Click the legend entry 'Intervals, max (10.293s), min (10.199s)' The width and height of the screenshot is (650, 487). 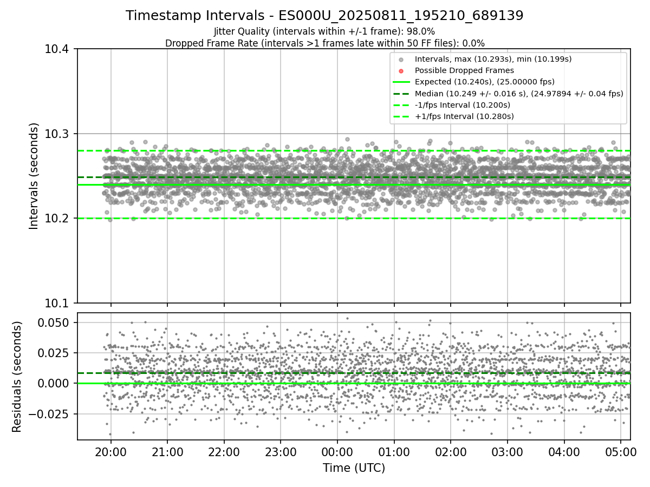(x=493, y=59)
